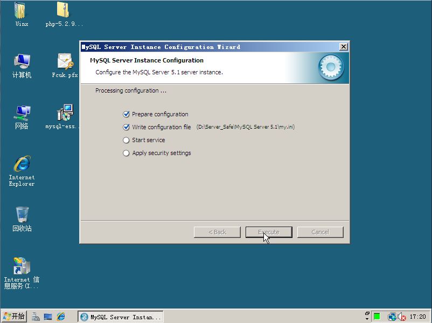The height and width of the screenshot is (323, 432).
Task: Launch Internet Explorer from the quick launch bar
Action: [61, 317]
